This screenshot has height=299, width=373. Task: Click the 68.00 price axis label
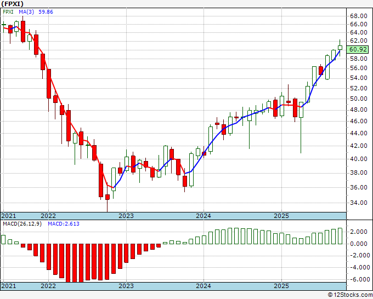(x=359, y=16)
